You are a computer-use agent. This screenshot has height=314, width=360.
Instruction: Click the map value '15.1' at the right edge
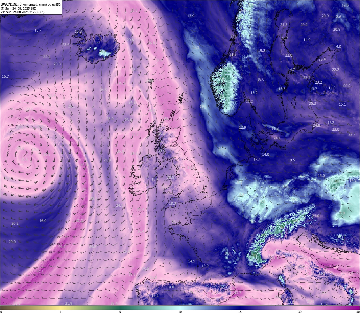click(x=342, y=104)
